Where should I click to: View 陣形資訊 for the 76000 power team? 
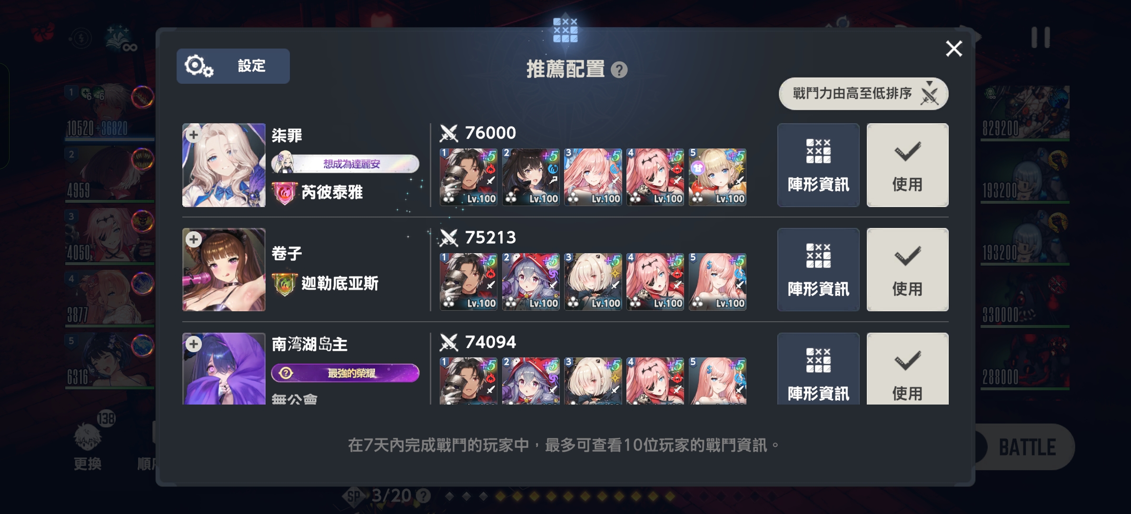pyautogui.click(x=818, y=165)
